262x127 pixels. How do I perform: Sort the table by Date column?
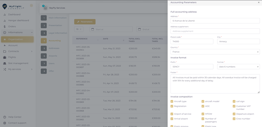point(123,40)
